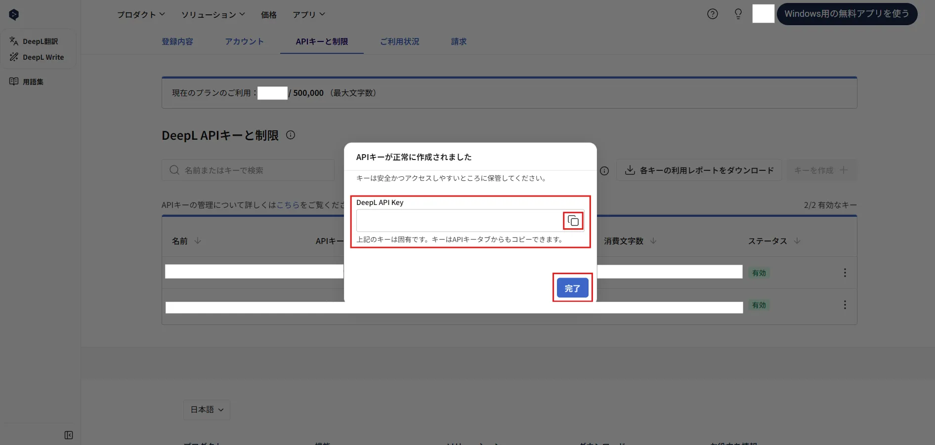The image size is (935, 445).
Task: Click 有効 status in first row
Action: 759,273
